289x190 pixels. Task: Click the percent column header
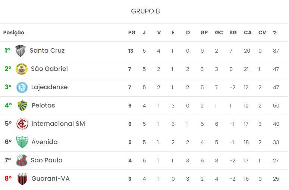tap(275, 33)
